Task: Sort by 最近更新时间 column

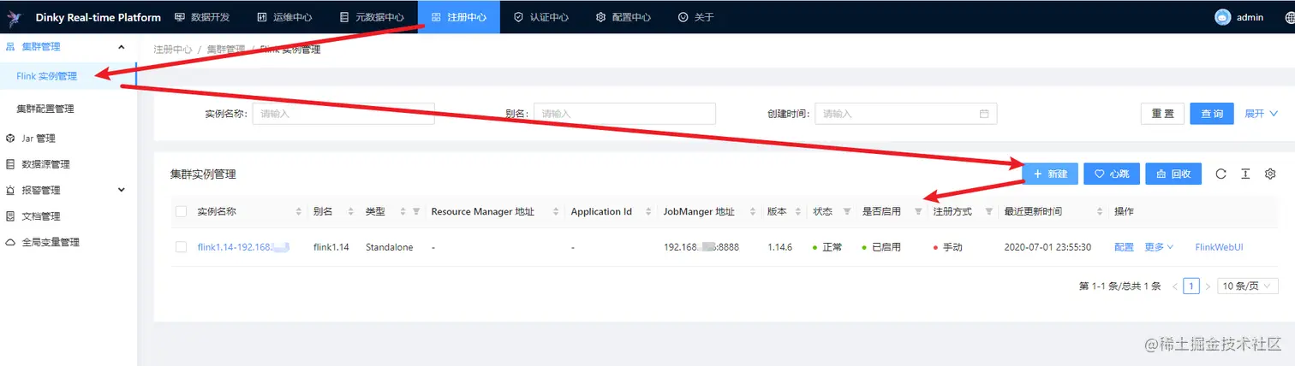Action: (1100, 211)
